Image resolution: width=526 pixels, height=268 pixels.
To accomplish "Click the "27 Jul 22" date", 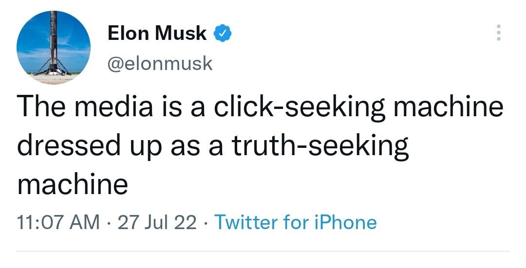I will 157,222.
